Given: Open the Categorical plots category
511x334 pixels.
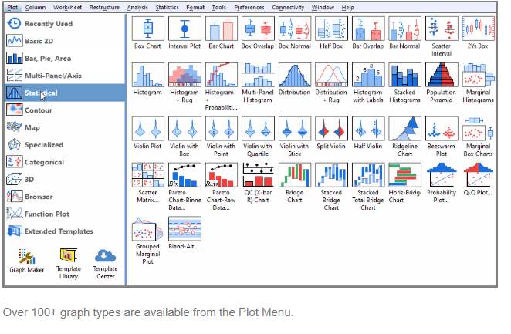Looking at the screenshot, I should coord(65,162).
